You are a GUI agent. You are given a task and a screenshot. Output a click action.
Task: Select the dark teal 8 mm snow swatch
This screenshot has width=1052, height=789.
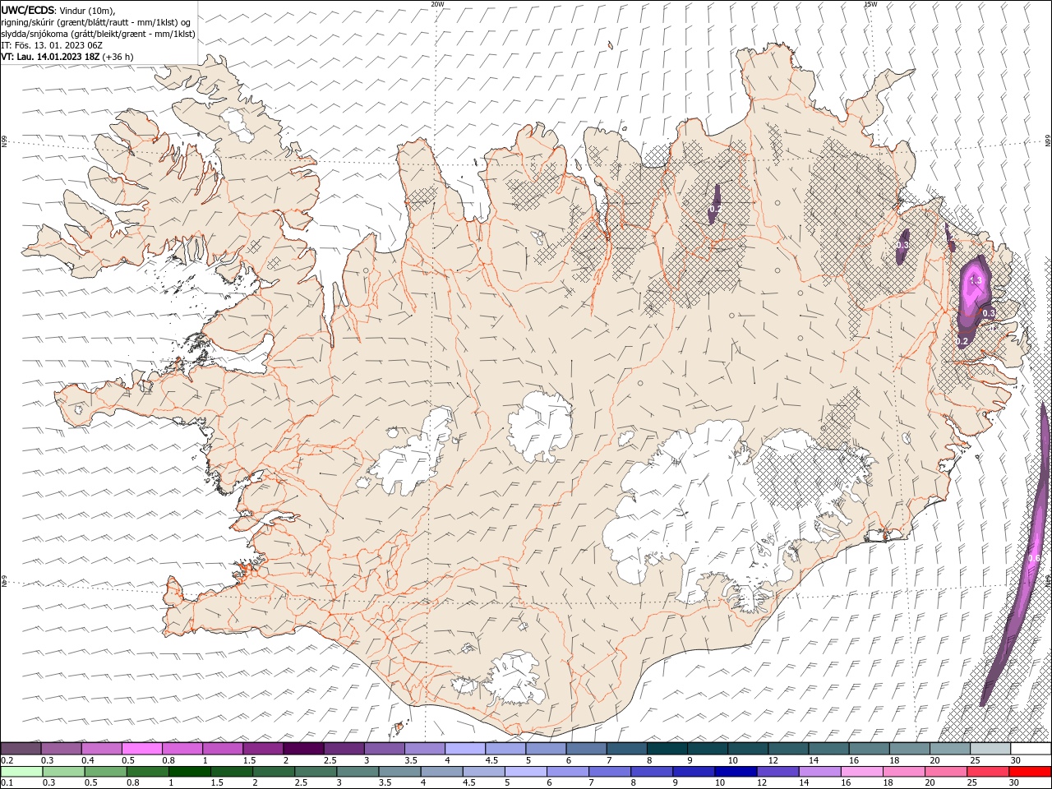click(667, 748)
